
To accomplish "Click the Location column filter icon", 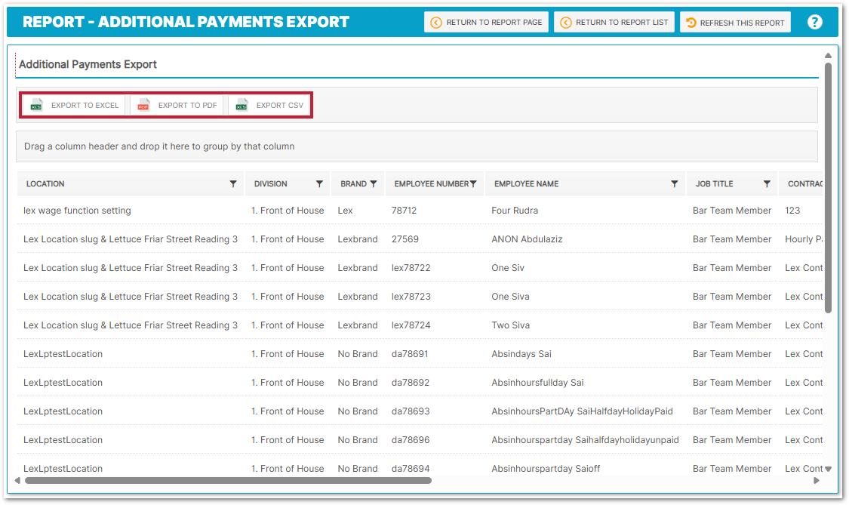I will coord(233,184).
